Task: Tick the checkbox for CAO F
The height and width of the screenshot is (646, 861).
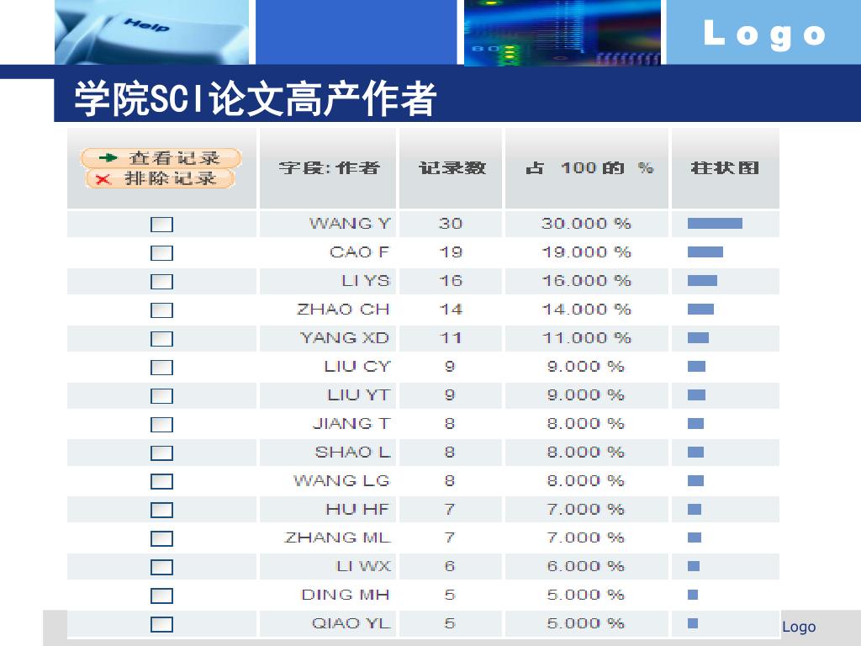Action: [162, 252]
